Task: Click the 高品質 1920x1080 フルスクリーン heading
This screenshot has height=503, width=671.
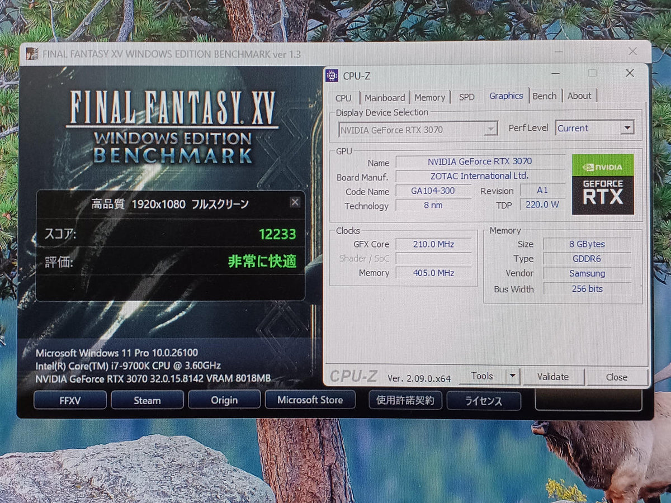Action: 170,204
